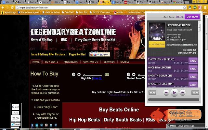The image size is (208, 130).
Task: Select the track ONCE IN A LIFETIME
Action: pos(160,68)
